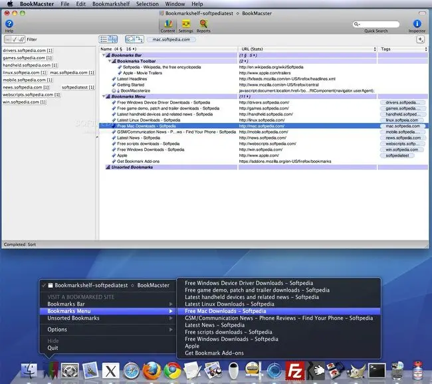The image size is (432, 384).
Task: Click the win.softpedia.com [1] tag
Action: [25, 102]
